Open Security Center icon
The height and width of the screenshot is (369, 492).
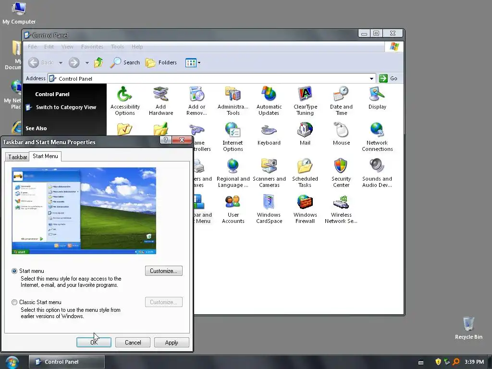point(341,173)
